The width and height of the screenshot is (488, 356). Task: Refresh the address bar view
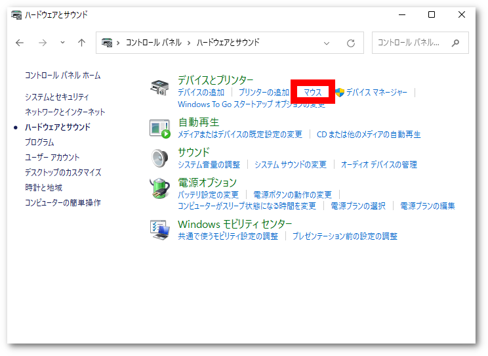[x=351, y=43]
